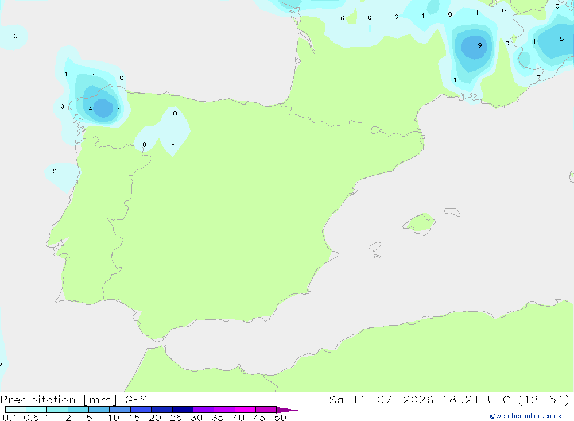Click the legend tick label '0.5'
This screenshot has width=574, height=421.
pyautogui.click(x=31, y=418)
